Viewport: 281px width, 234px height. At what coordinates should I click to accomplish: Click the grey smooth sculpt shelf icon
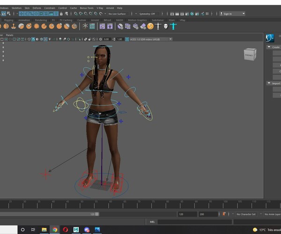pyautogui.click(x=21, y=26)
